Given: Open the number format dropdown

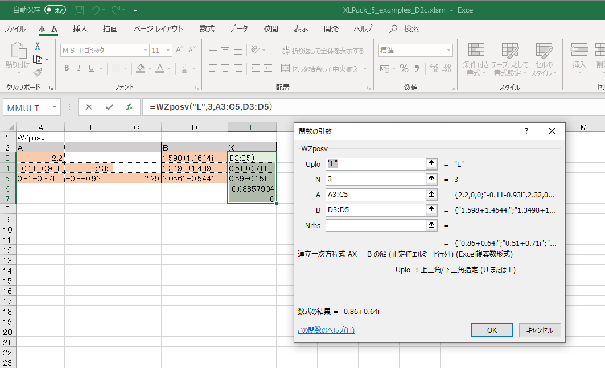Looking at the screenshot, I should [x=449, y=51].
